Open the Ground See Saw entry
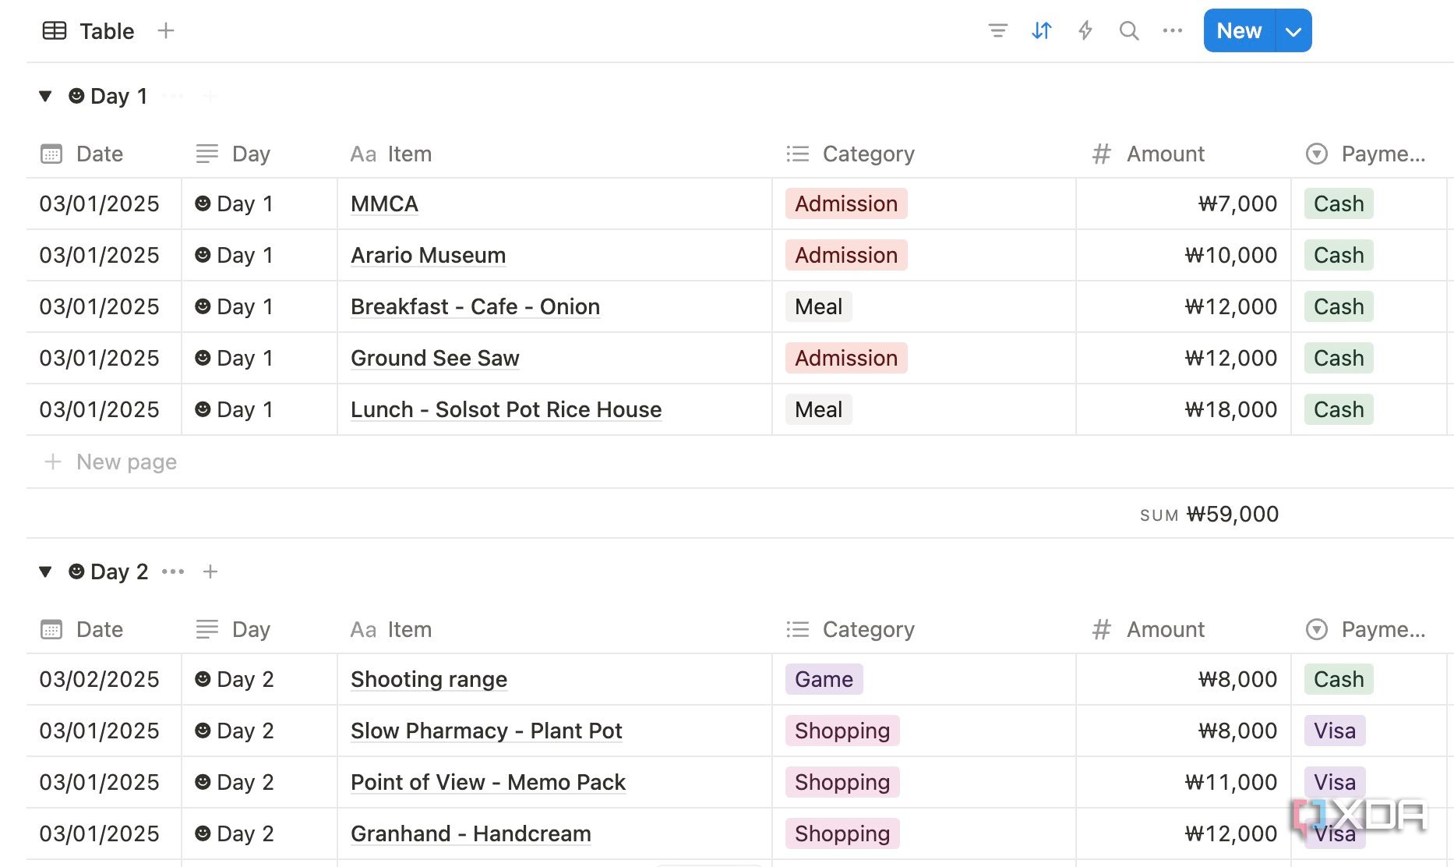The width and height of the screenshot is (1454, 867). coord(435,358)
